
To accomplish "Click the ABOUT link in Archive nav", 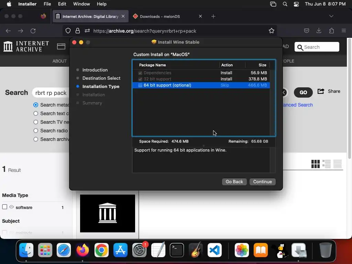I will pos(59,61).
